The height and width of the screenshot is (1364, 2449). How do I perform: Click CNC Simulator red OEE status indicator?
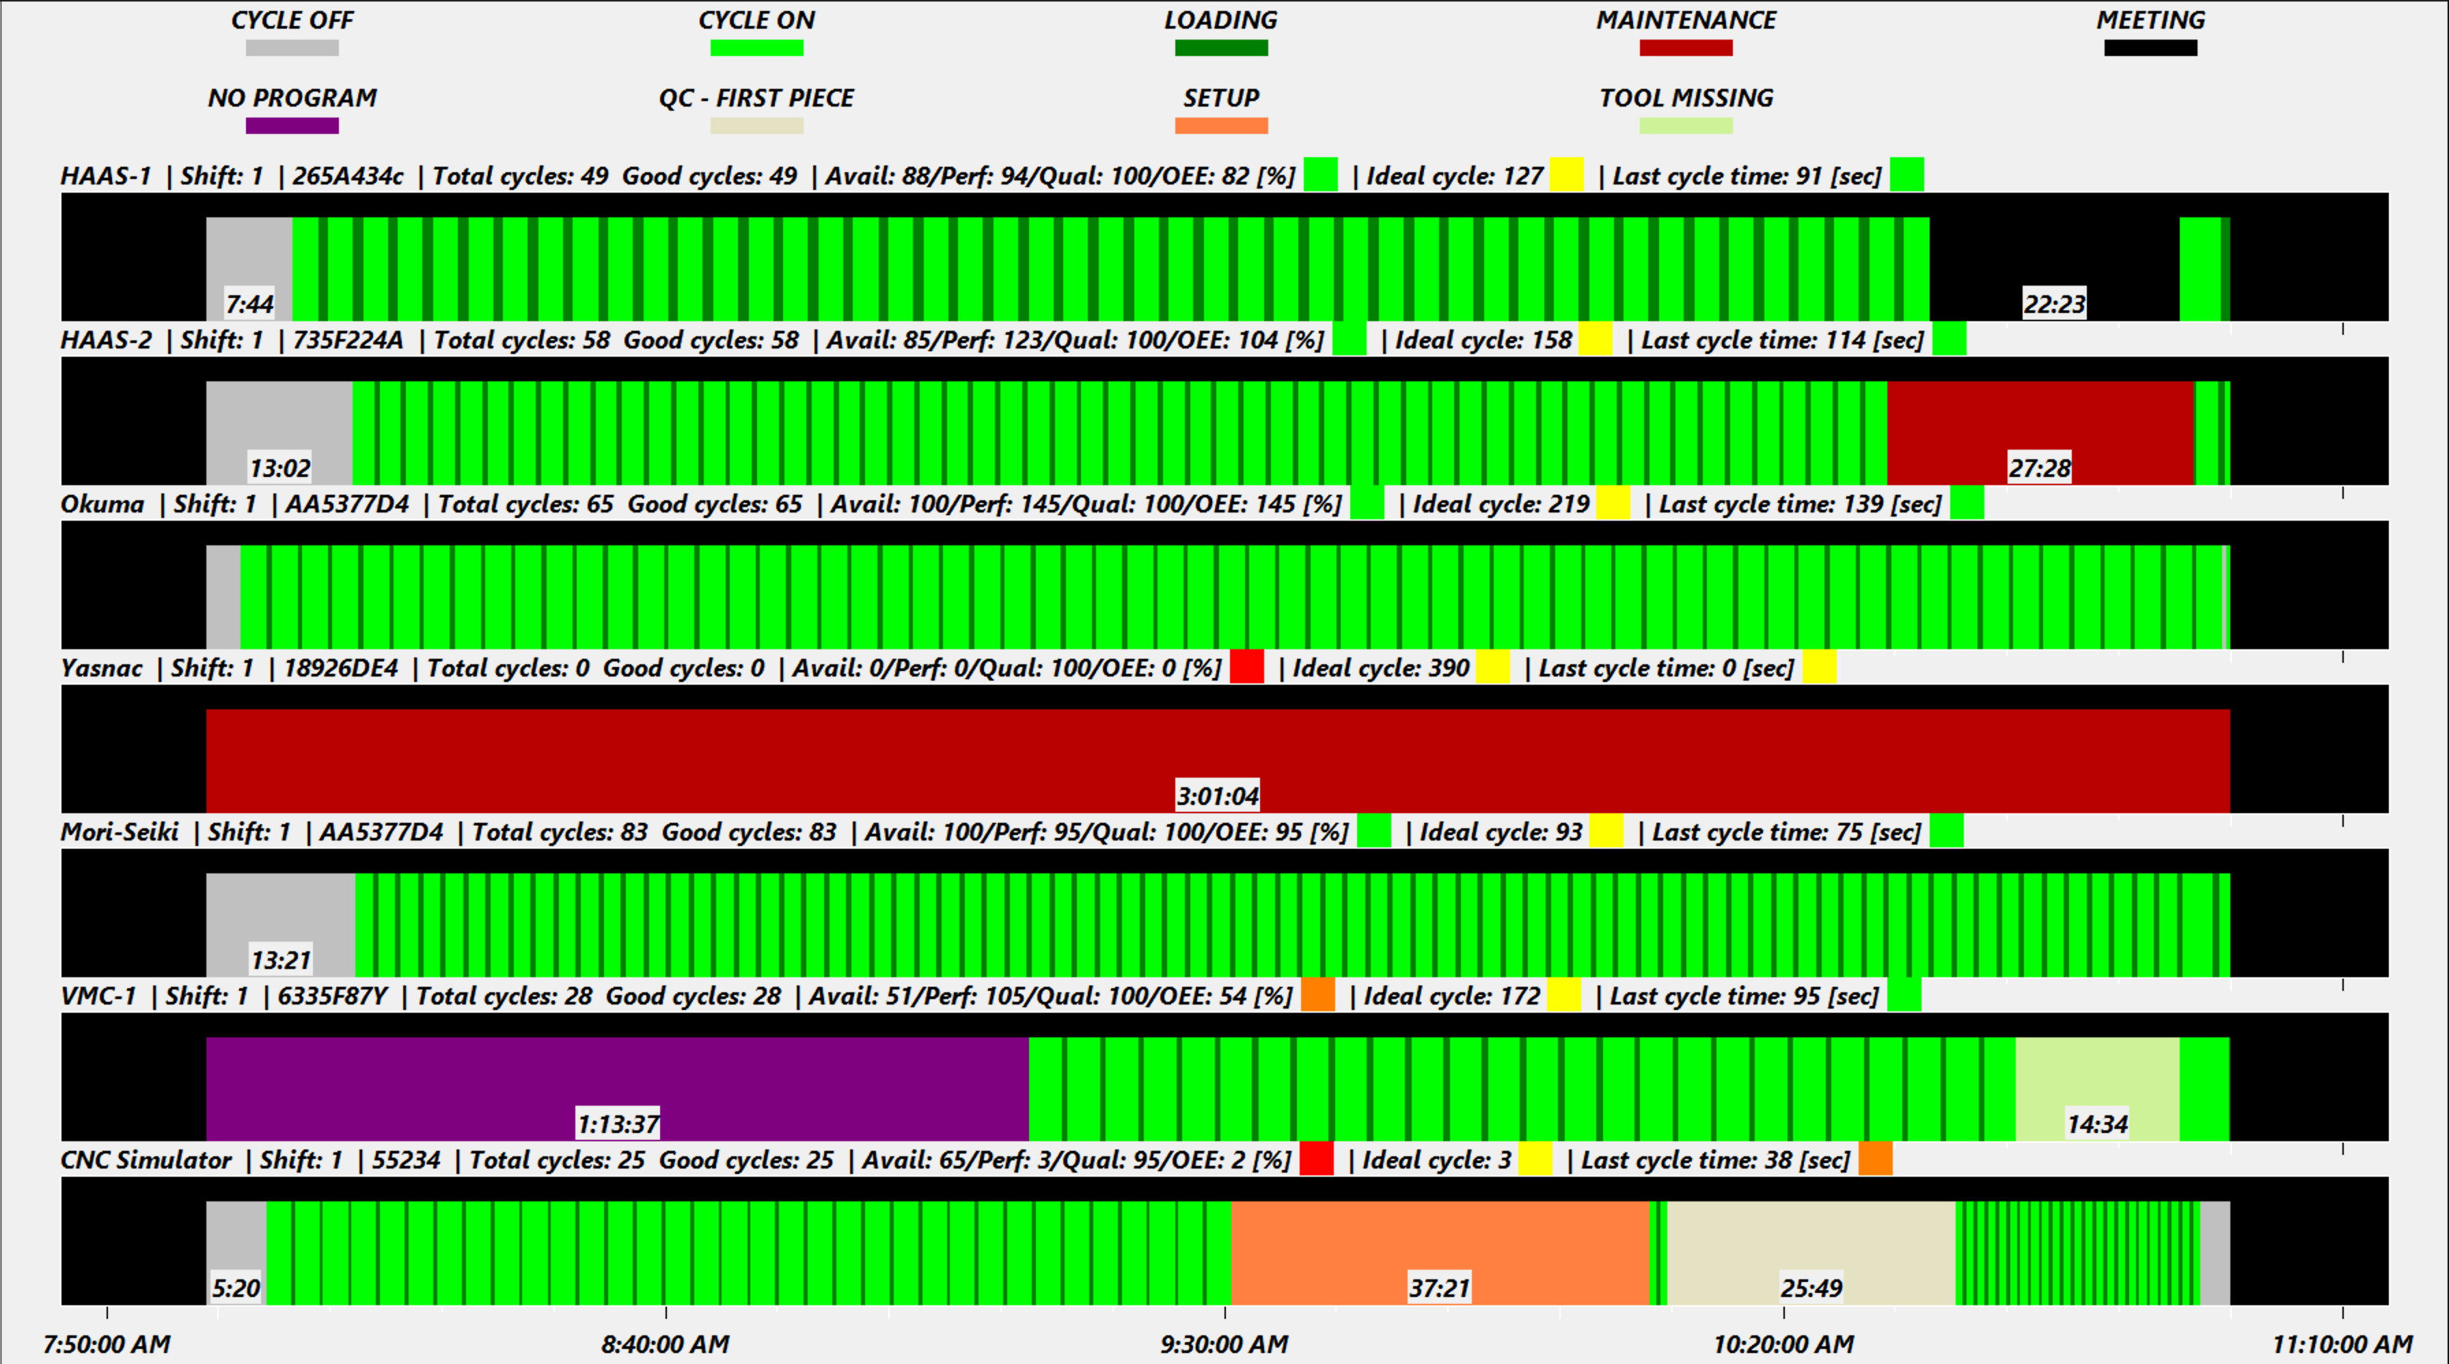click(x=1317, y=1159)
